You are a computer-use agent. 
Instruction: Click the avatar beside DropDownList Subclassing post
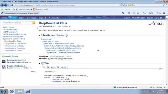tap(4, 67)
